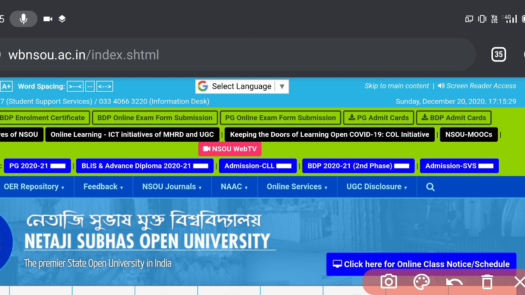This screenshot has width=525, height=295.
Task: Open PG Online Exam Form Submission
Action: coord(281,118)
